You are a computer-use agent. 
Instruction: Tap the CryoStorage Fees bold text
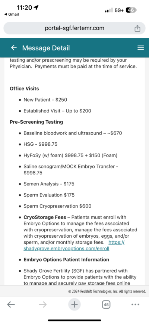point(45,217)
